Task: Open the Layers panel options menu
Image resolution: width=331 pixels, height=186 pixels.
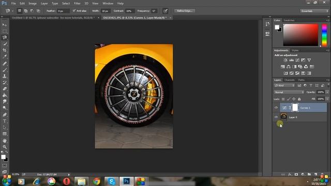Action: click(x=327, y=80)
